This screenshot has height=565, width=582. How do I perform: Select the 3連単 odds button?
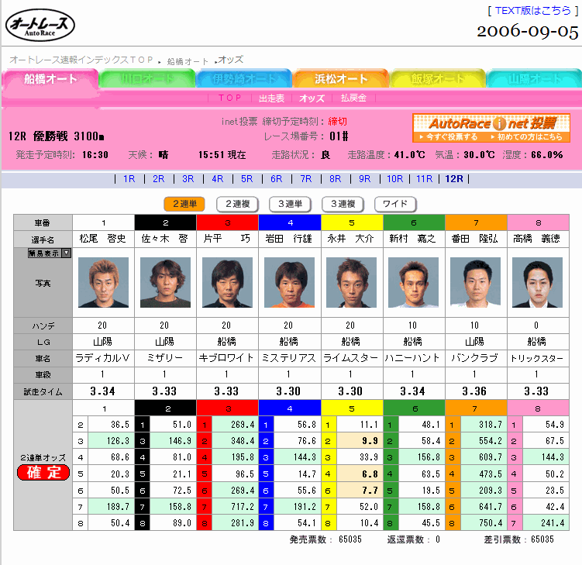(291, 204)
